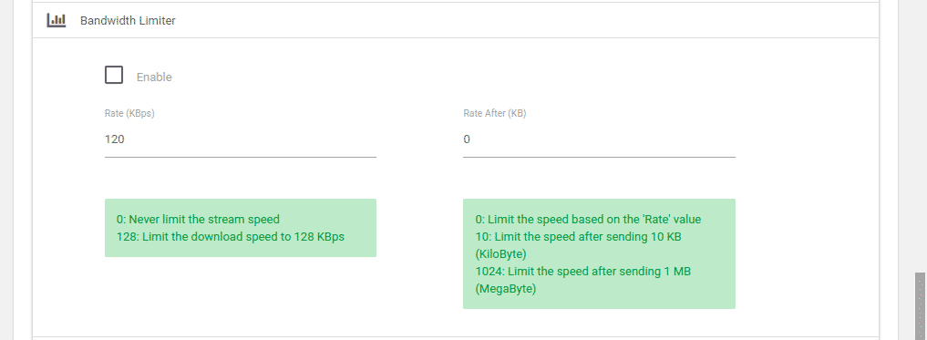The image size is (927, 340).
Task: Click the hint about the 'Rate' value
Action: coord(588,220)
